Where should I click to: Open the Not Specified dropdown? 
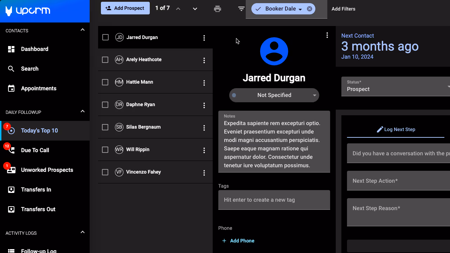pyautogui.click(x=274, y=95)
